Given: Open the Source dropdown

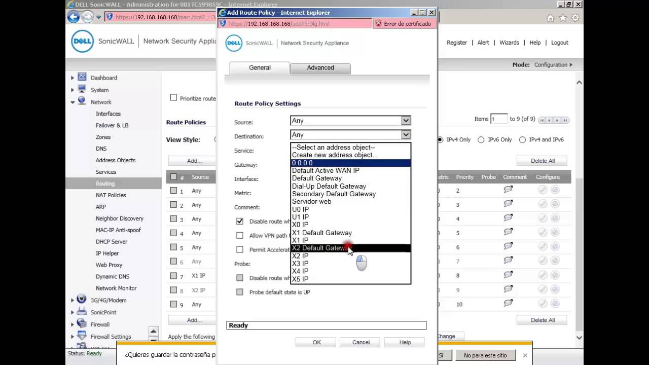Looking at the screenshot, I should click(x=350, y=121).
